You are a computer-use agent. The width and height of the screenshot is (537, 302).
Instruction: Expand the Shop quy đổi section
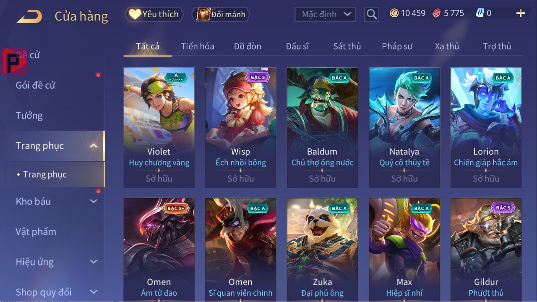tap(94, 292)
